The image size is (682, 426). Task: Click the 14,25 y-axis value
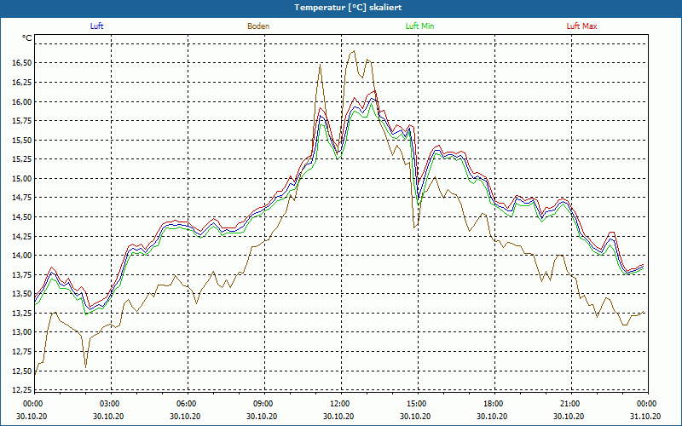(22, 237)
